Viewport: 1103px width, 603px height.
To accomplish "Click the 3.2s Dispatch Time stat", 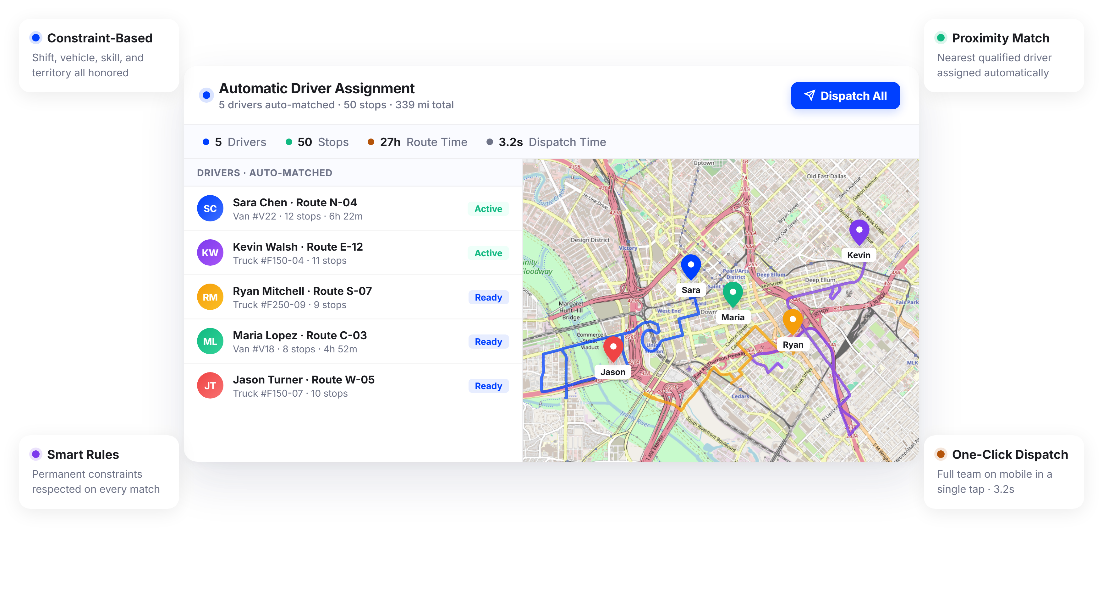I will coord(546,142).
